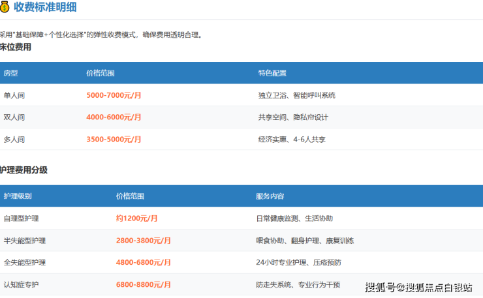Click the 护理费用分级 section heading
This screenshot has width=483, height=298.
tap(24, 170)
